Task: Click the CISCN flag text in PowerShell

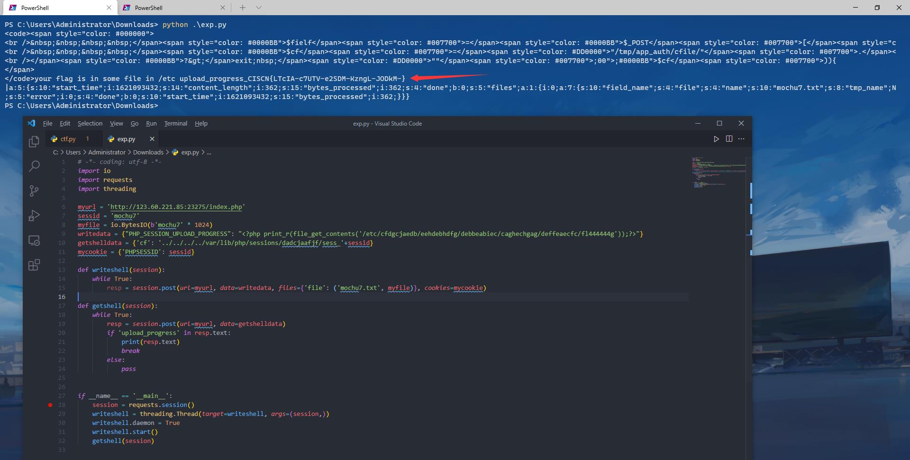Action: (x=327, y=79)
